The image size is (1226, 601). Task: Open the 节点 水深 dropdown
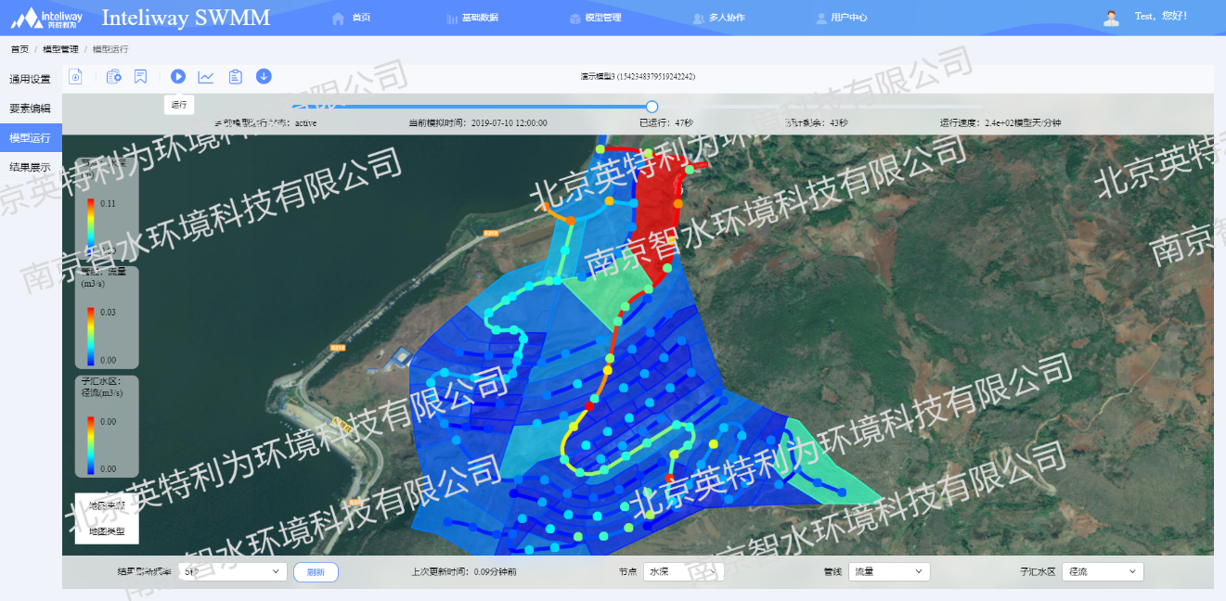(684, 572)
